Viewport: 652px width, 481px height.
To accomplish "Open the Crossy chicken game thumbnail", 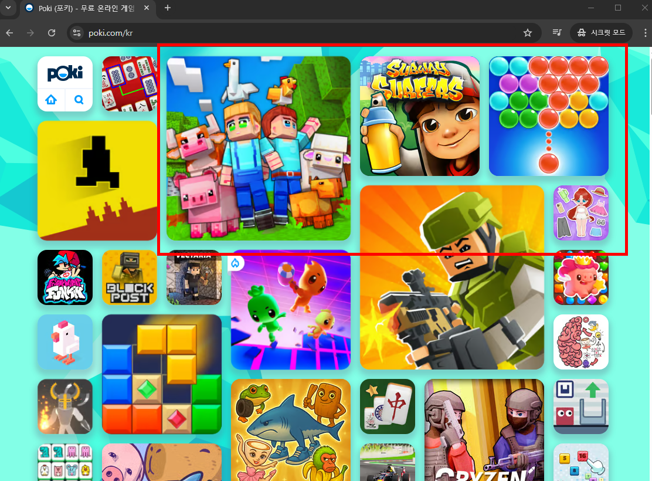I will coord(65,342).
